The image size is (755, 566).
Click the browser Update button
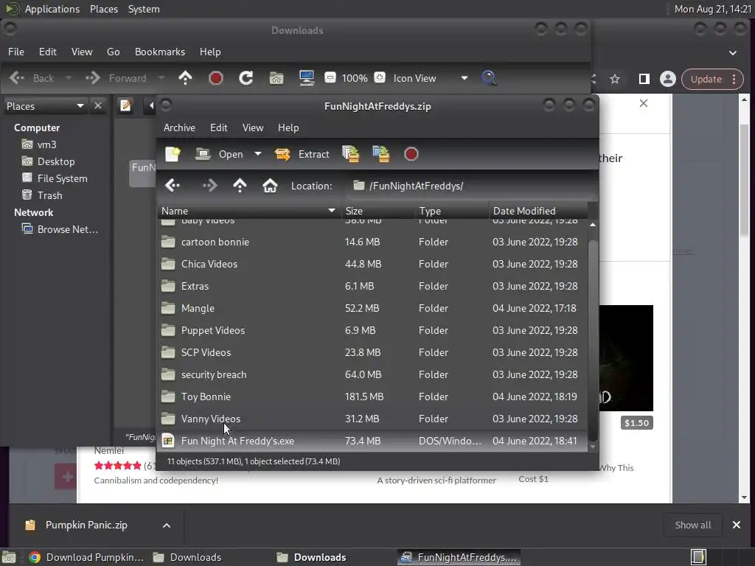[x=706, y=80]
